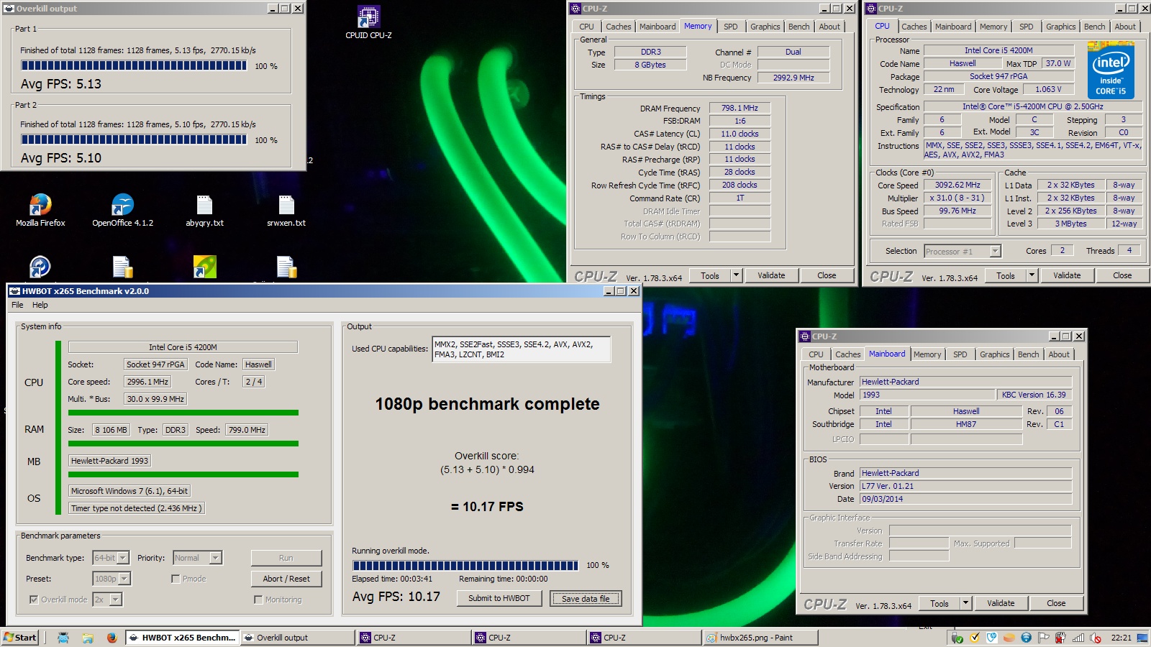
Task: Click the BIOS Version L77 Ver. 01.21 field
Action: pyautogui.click(x=966, y=486)
